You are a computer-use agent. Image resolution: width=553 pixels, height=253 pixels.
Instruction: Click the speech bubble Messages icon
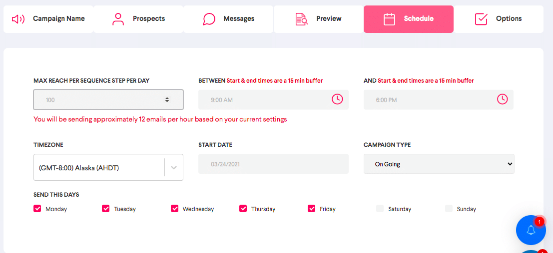[209, 19]
